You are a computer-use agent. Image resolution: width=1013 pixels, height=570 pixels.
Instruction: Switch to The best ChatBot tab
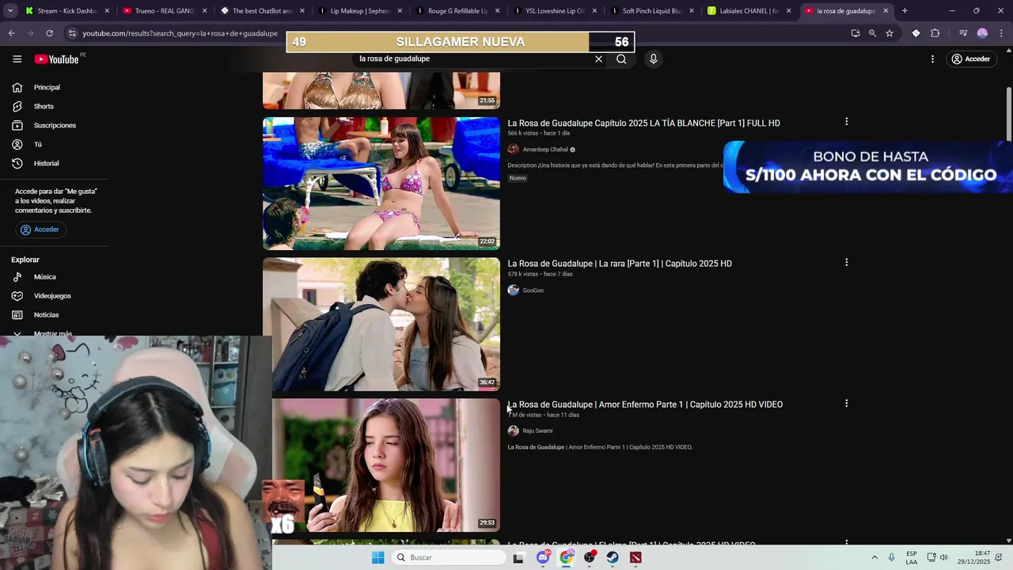click(262, 11)
